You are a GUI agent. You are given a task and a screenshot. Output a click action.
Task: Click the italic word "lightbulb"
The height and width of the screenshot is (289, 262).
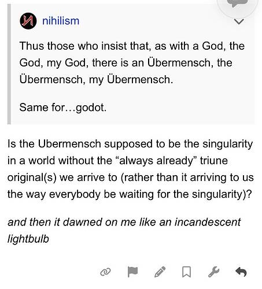pos(28,239)
